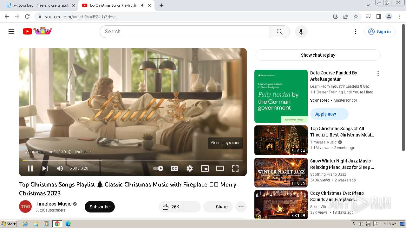Go to YouTube home via logo

point(37,31)
